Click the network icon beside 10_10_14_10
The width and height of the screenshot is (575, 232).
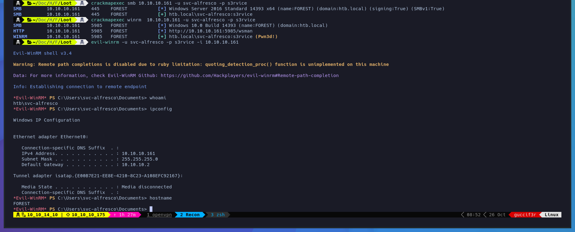(24, 215)
